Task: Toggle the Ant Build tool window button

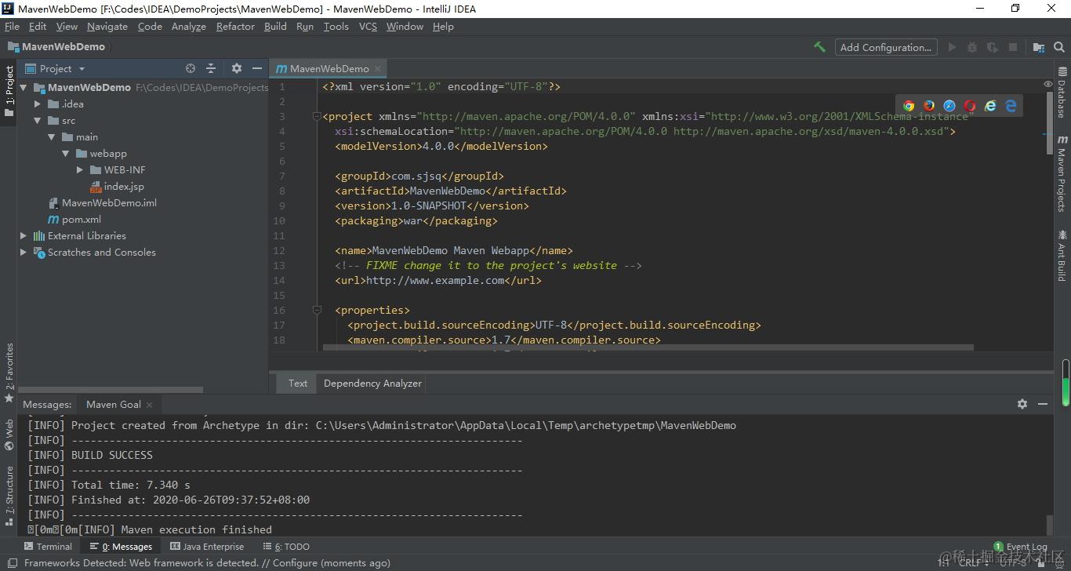Action: point(1062,255)
